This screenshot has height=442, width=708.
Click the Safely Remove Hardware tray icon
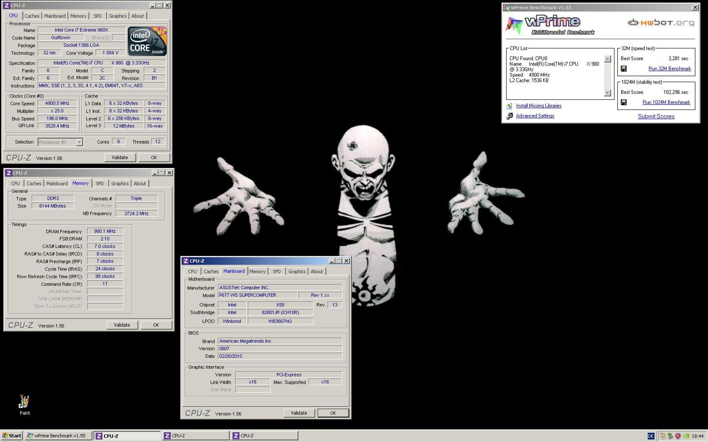pos(670,436)
